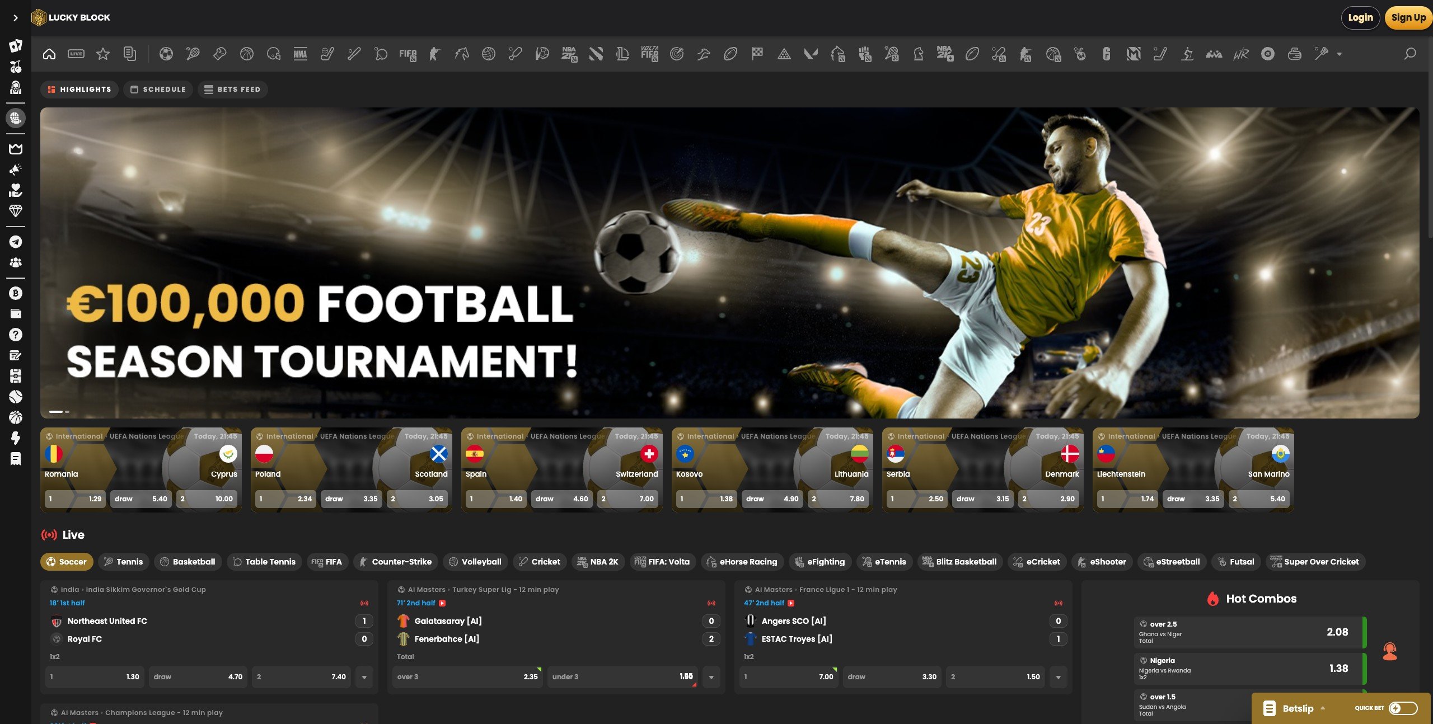The height and width of the screenshot is (724, 1433).
Task: Open help question mark icon in sidebar
Action: pos(16,335)
